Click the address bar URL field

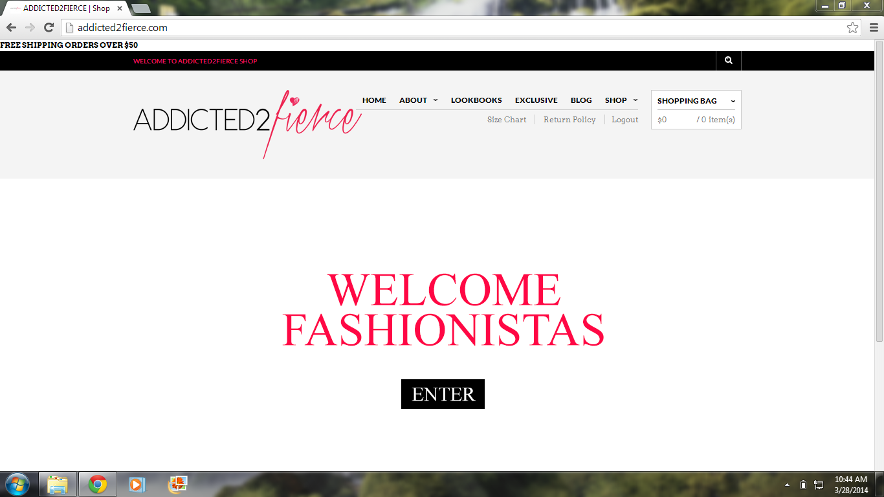[x=453, y=28]
